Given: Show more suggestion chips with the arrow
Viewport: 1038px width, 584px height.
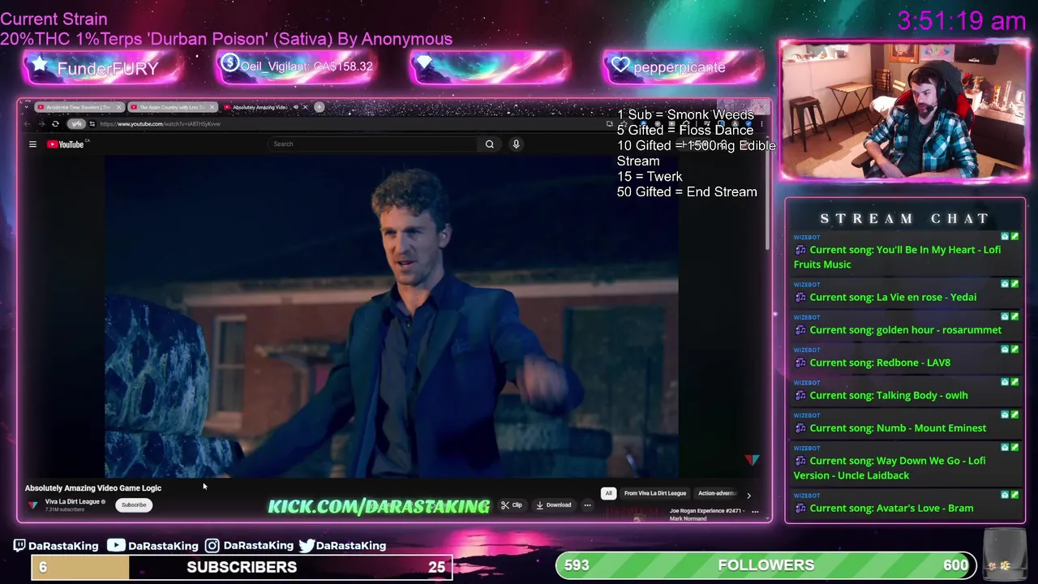Looking at the screenshot, I should tap(748, 495).
